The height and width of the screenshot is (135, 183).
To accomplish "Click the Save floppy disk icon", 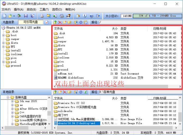I will [26, 16].
